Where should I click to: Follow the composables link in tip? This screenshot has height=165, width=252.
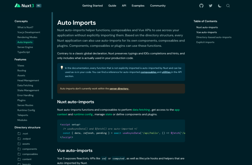(148, 72)
